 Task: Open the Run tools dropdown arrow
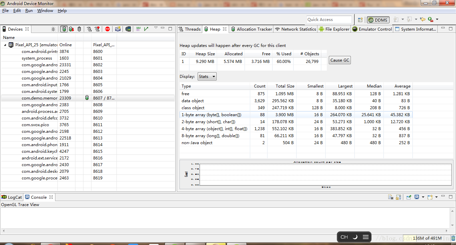point(437,20)
